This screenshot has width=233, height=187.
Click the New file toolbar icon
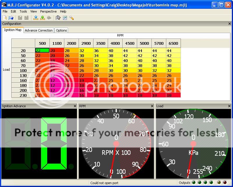click(5, 18)
